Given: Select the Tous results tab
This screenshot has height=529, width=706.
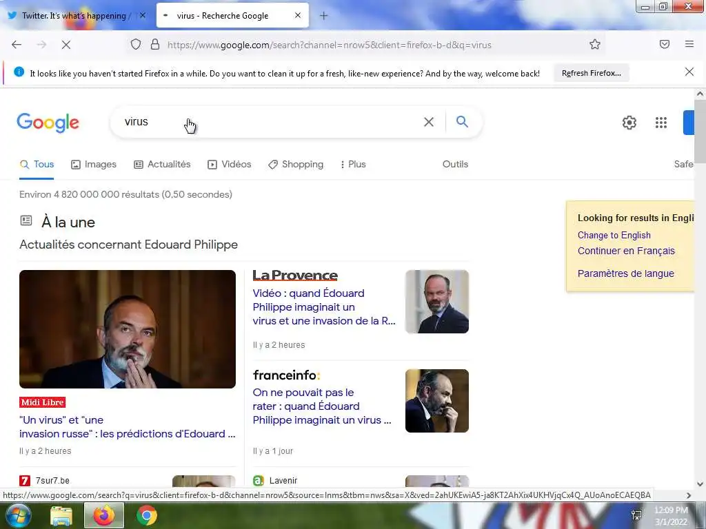Looking at the screenshot, I should click(x=37, y=164).
